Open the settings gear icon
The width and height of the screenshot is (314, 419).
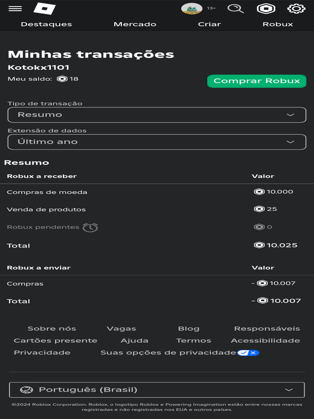pyautogui.click(x=296, y=9)
